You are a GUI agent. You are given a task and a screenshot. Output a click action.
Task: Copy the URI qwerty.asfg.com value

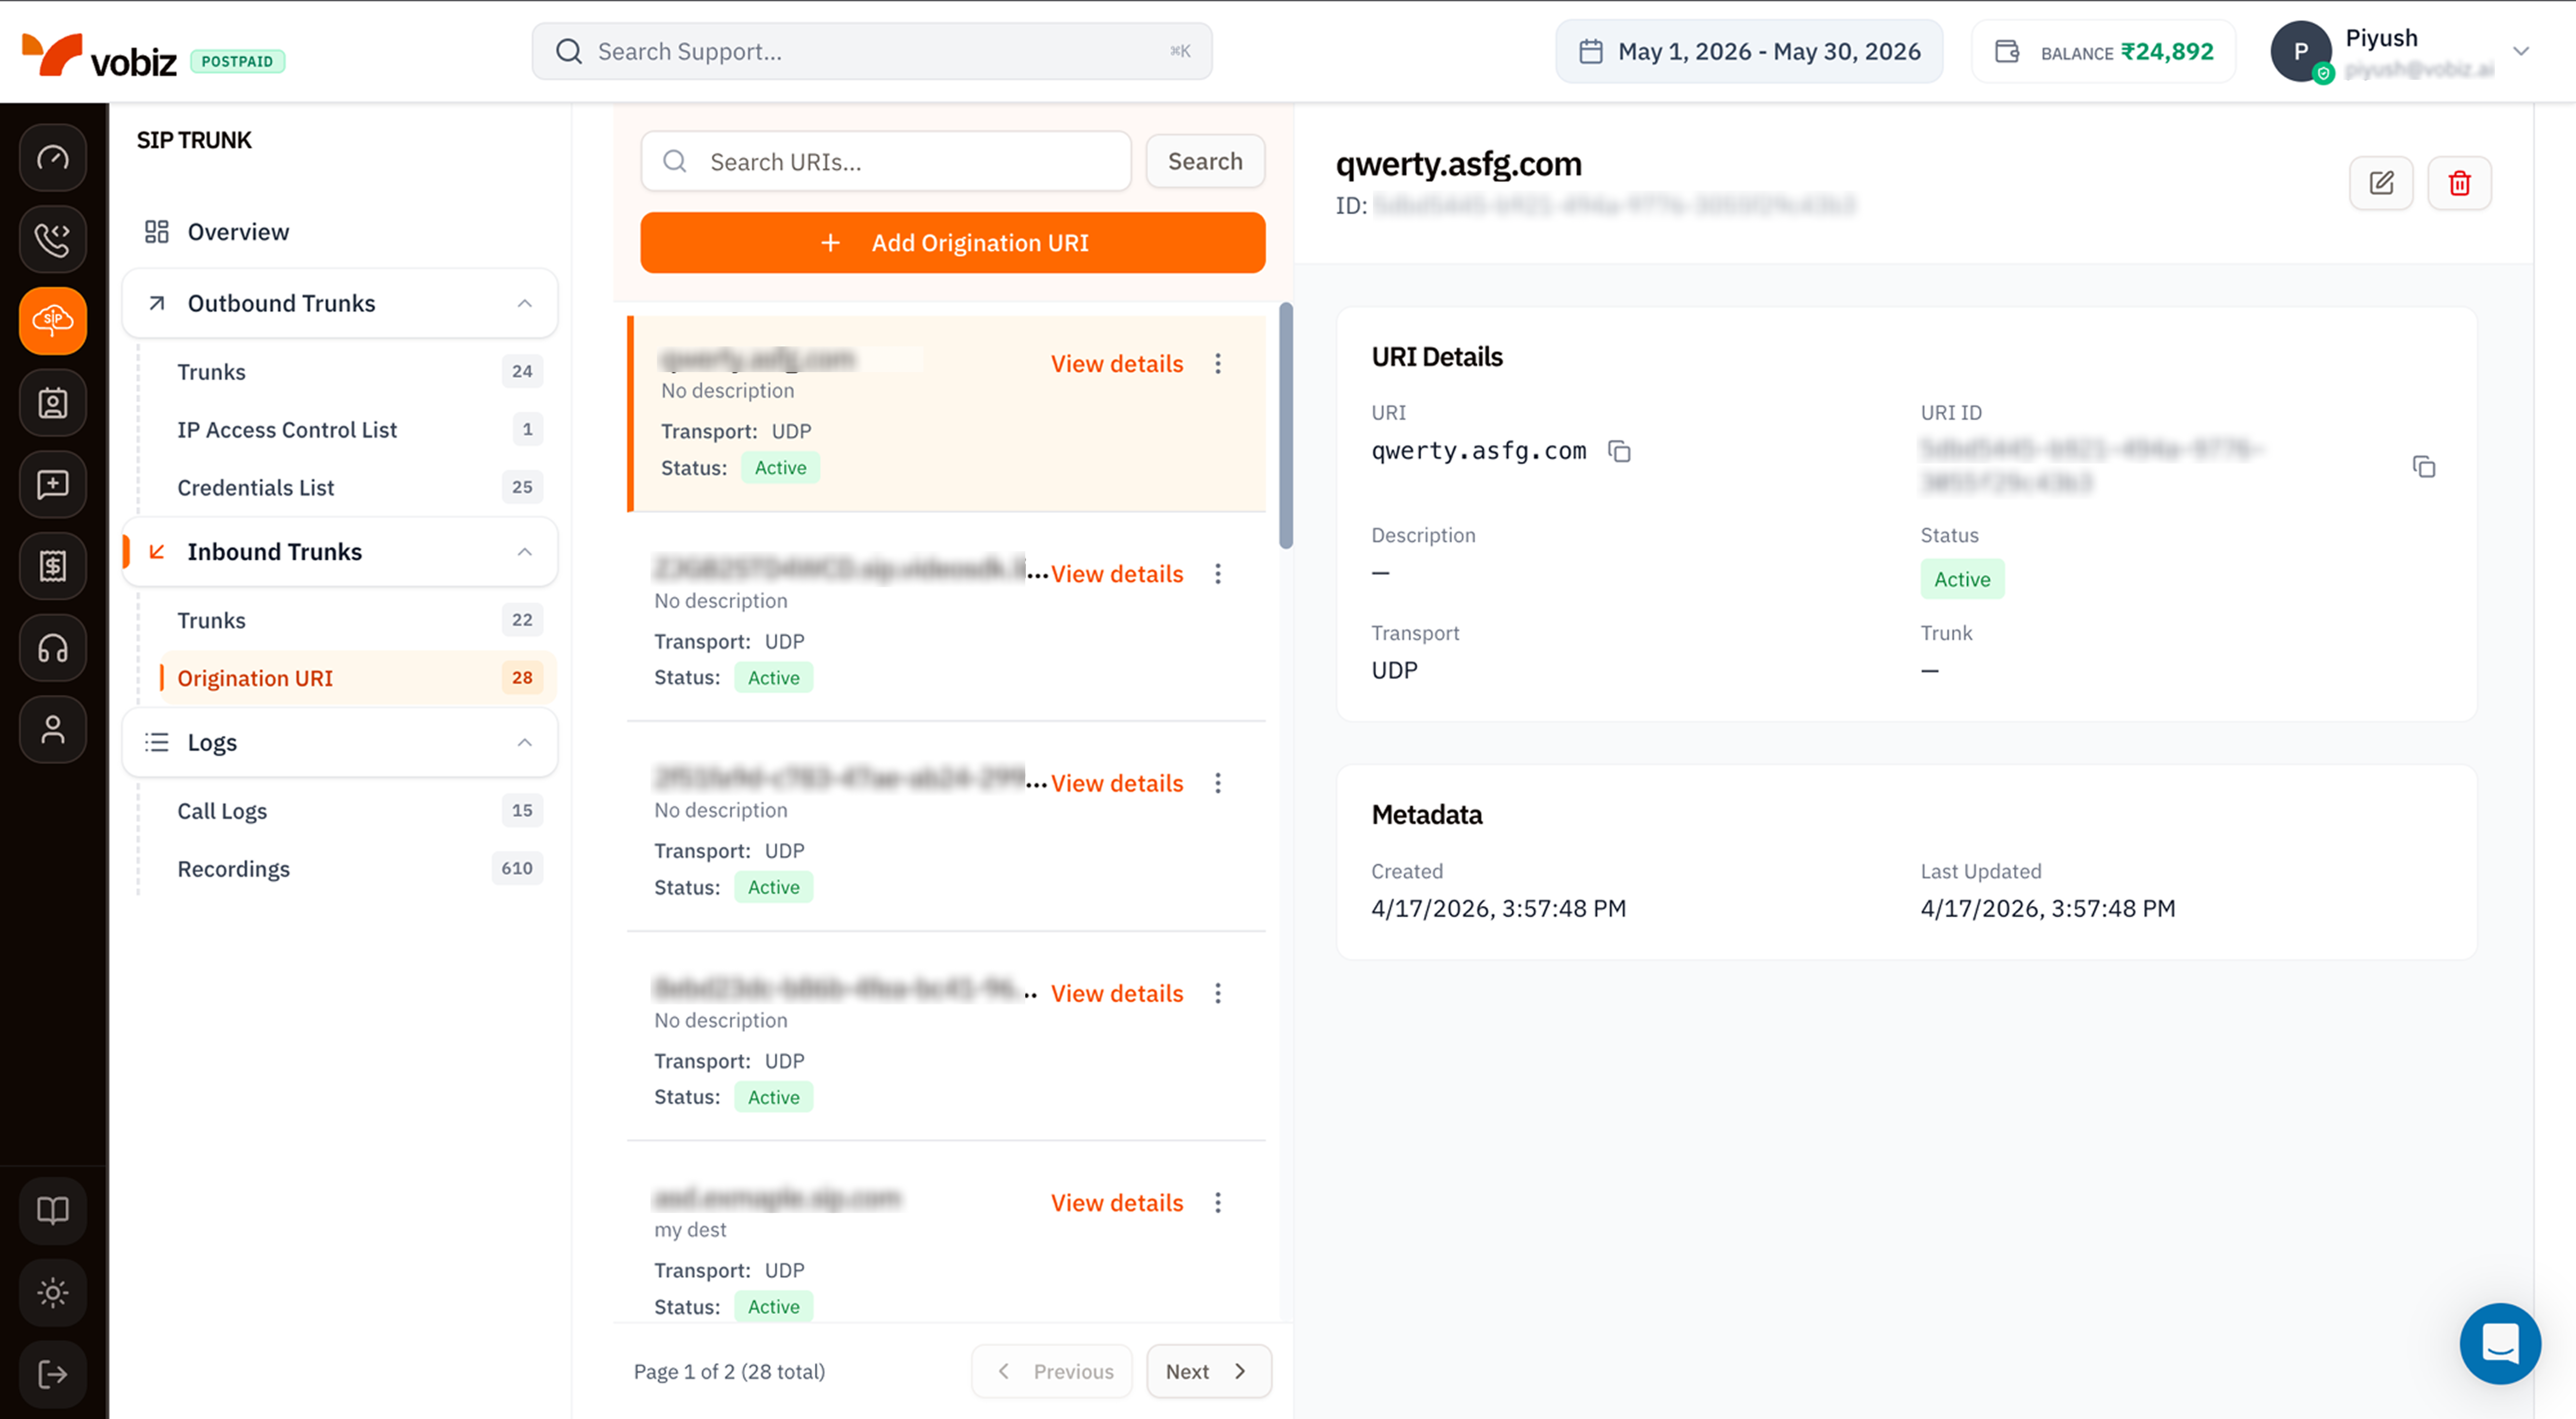click(1619, 452)
